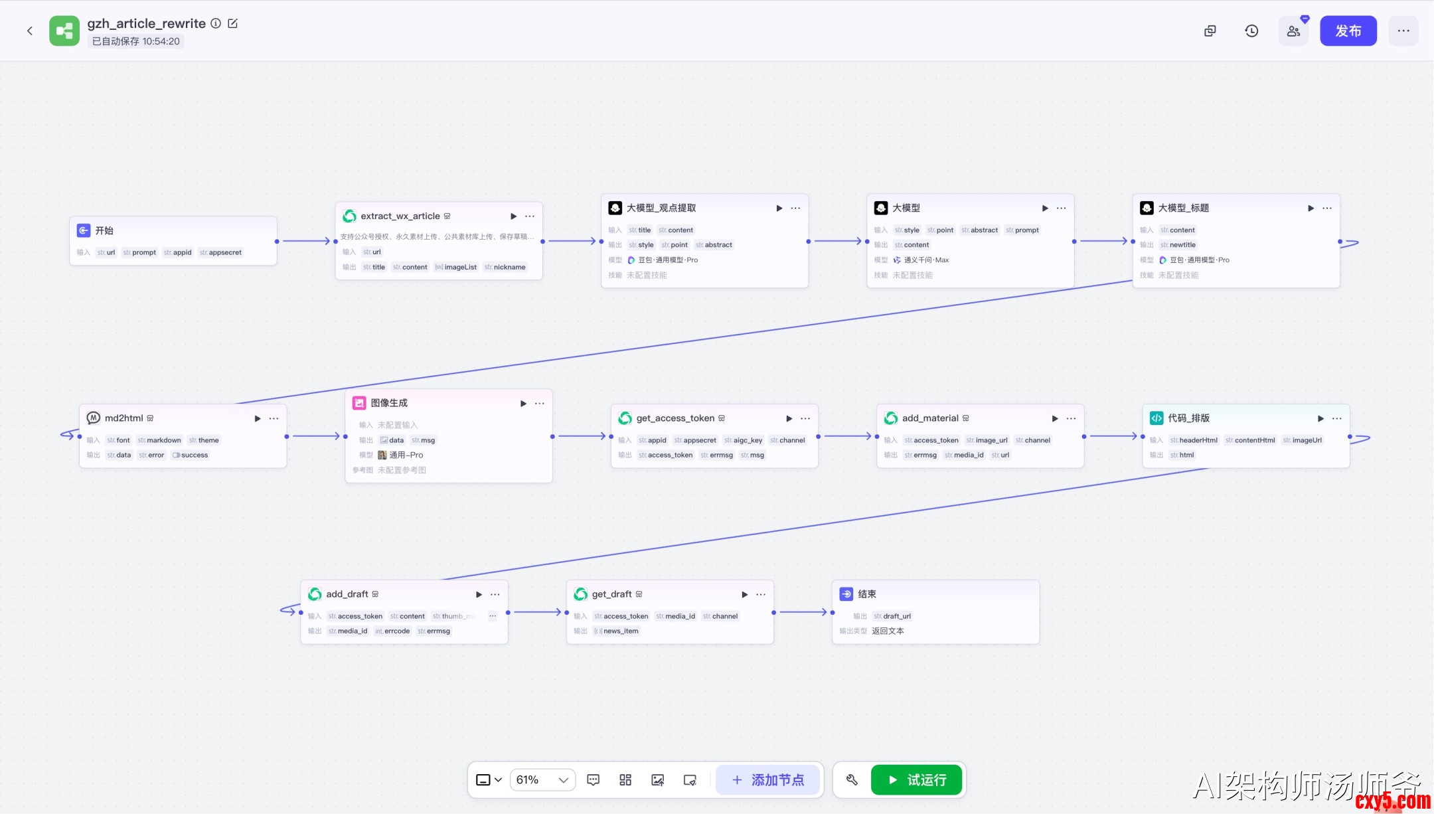Viewport: 1434px width, 814px height.
Task: Edit workflow name pencil icon
Action: 233,23
